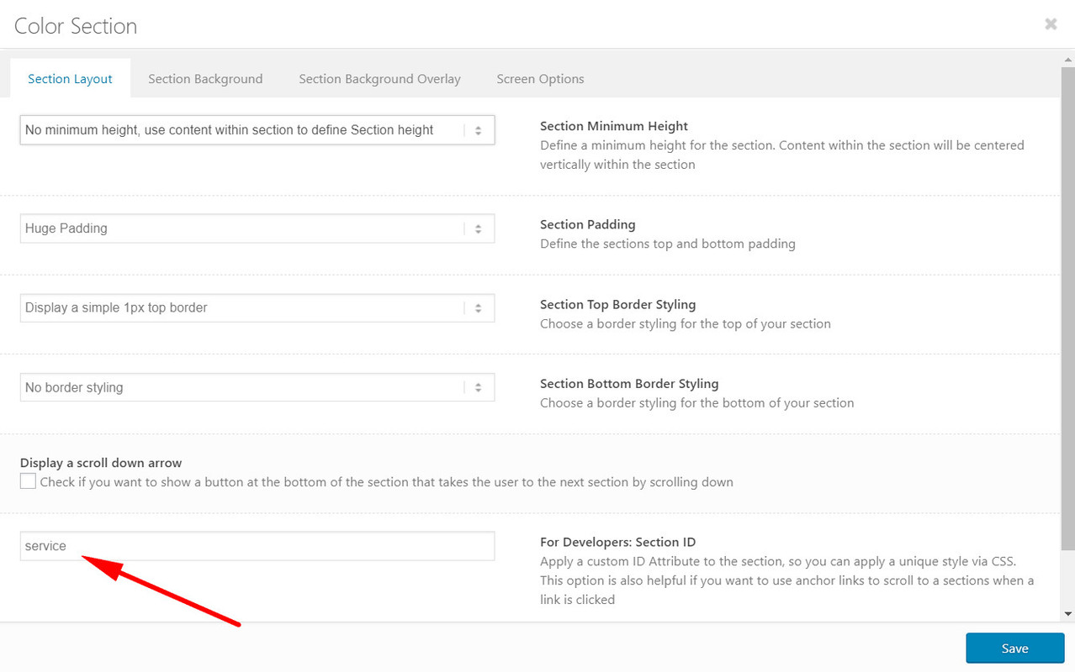The height and width of the screenshot is (672, 1075).
Task: Open the Section Background Overlay tab
Action: point(379,79)
